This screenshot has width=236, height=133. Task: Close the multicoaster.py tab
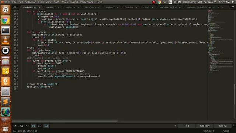39,7
